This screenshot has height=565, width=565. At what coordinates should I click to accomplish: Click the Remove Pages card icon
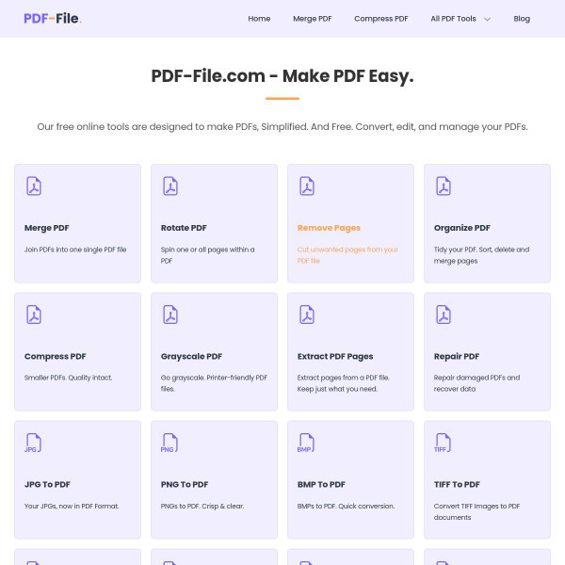coord(306,186)
